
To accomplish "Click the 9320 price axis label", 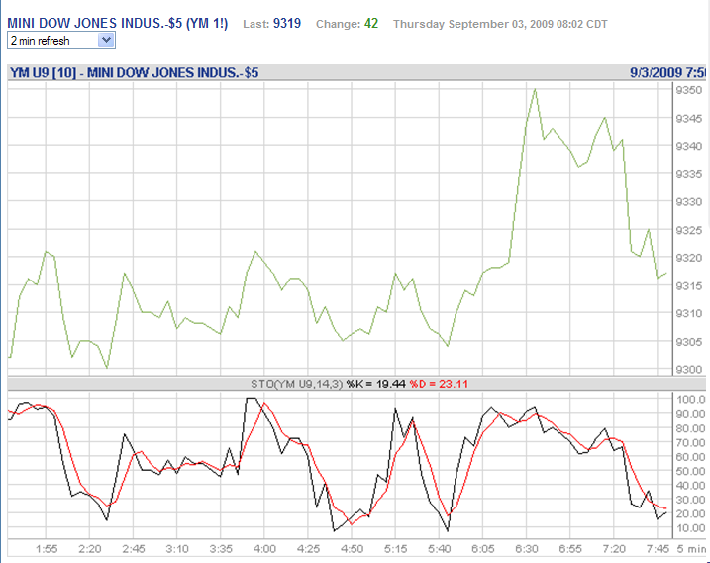I will point(689,258).
